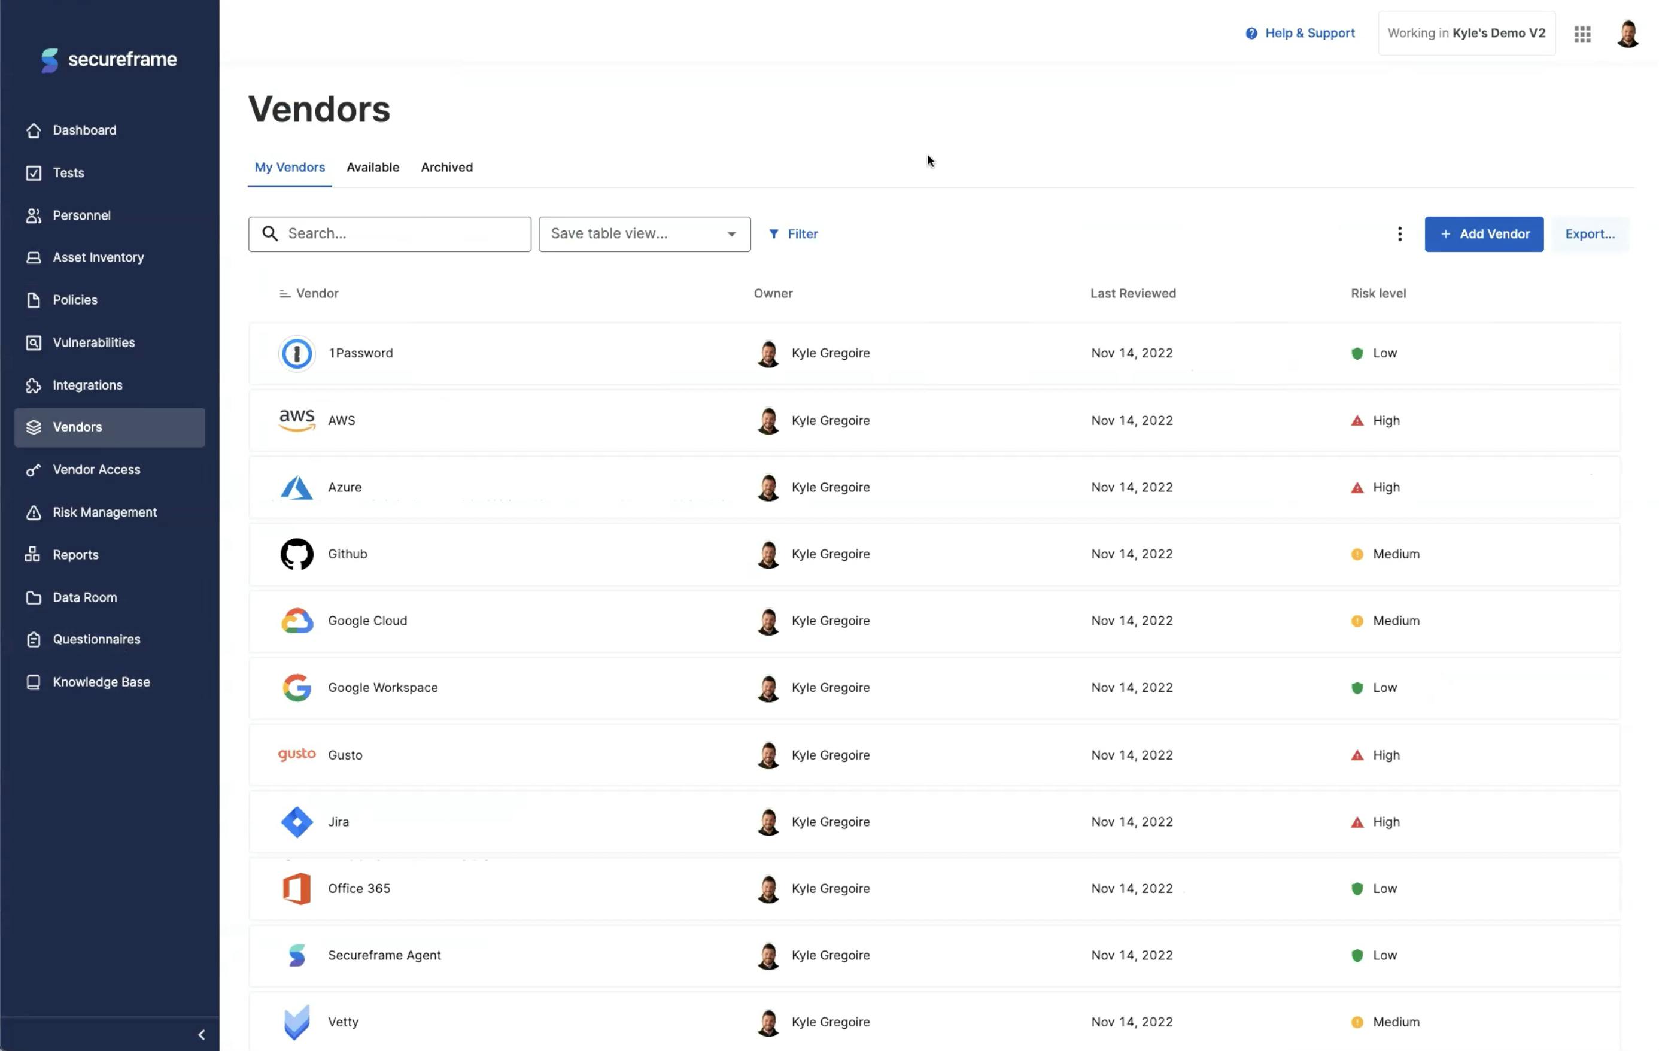
Task: Click the Google Cloud logo icon
Action: (x=297, y=621)
